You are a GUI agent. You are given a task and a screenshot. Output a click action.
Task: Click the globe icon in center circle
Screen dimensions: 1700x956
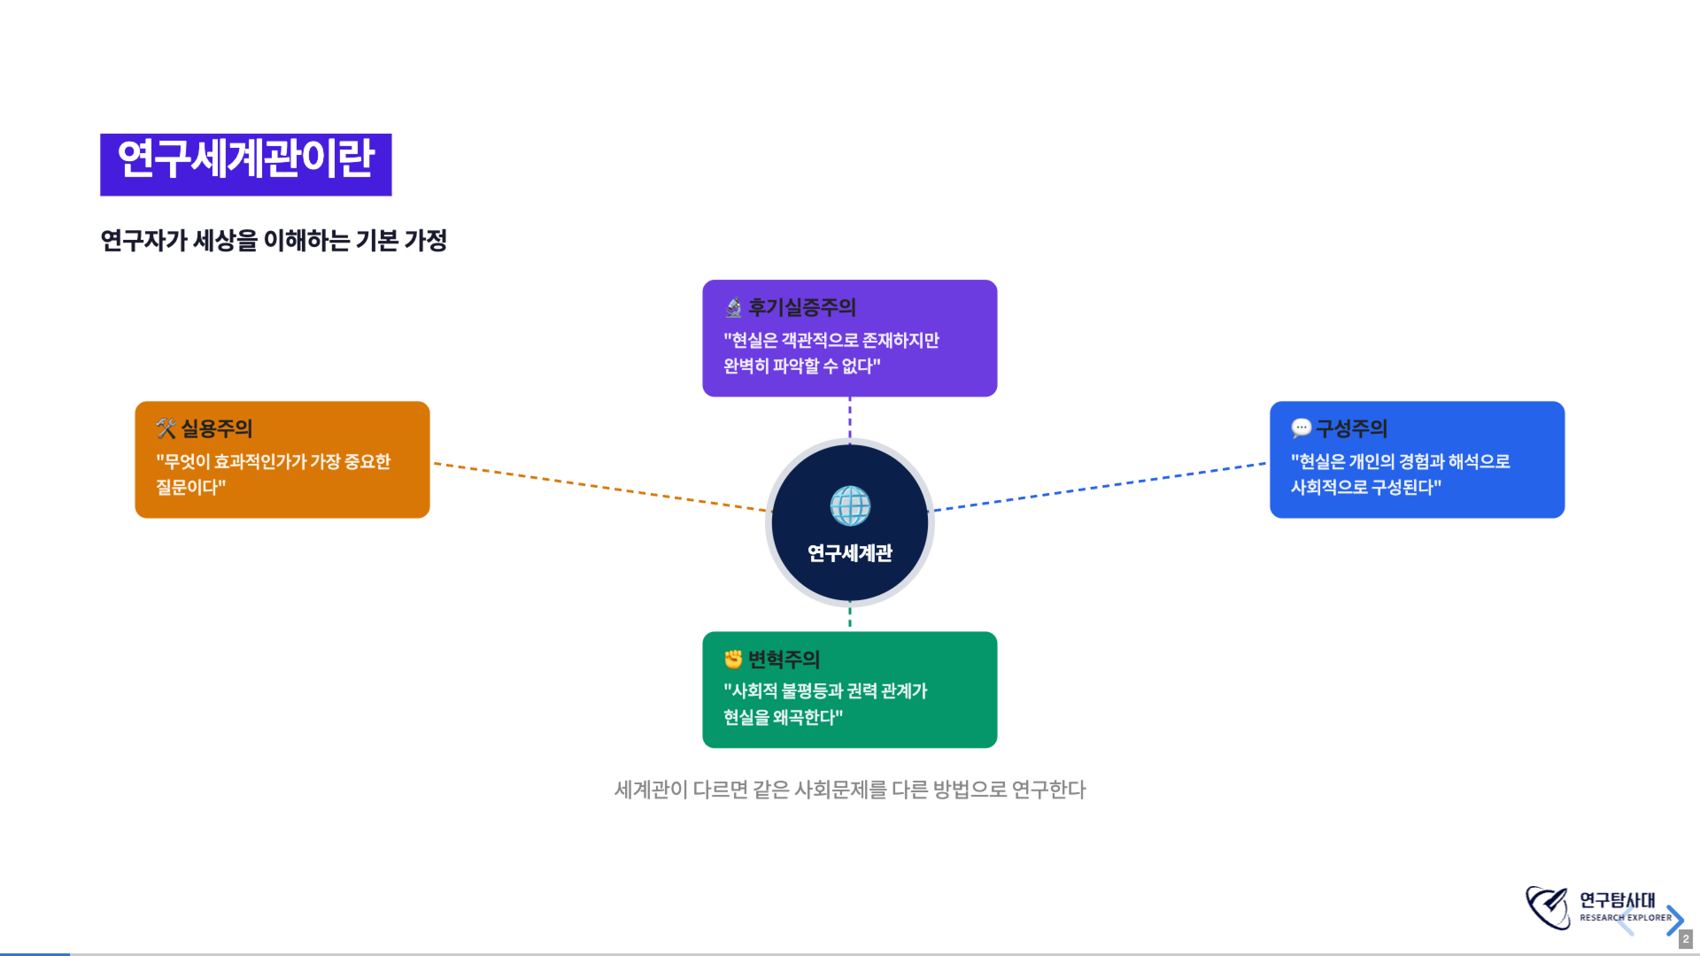point(850,506)
